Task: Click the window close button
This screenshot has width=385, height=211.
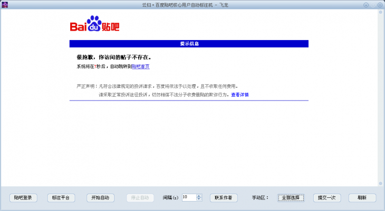Action: pyautogui.click(x=380, y=5)
